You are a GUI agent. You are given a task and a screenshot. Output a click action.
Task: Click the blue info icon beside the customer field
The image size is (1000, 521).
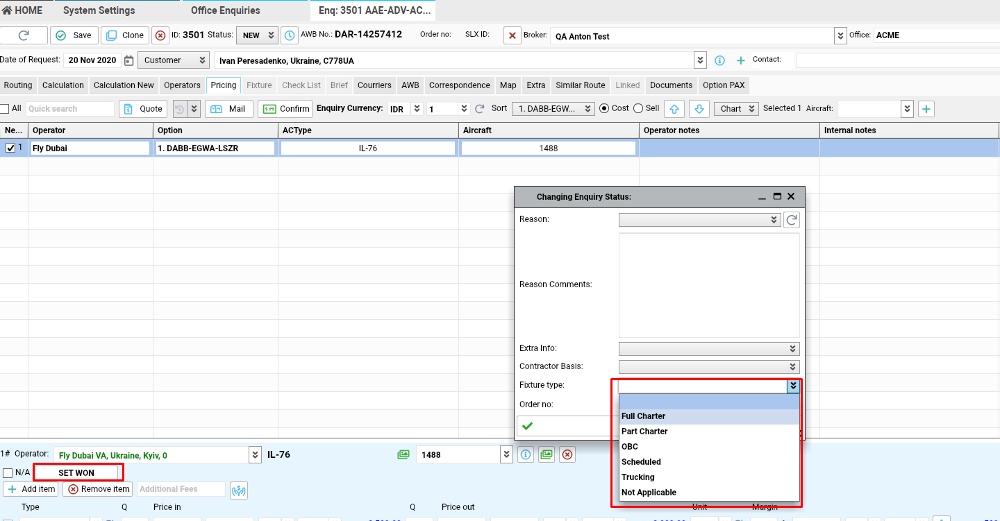pos(719,60)
